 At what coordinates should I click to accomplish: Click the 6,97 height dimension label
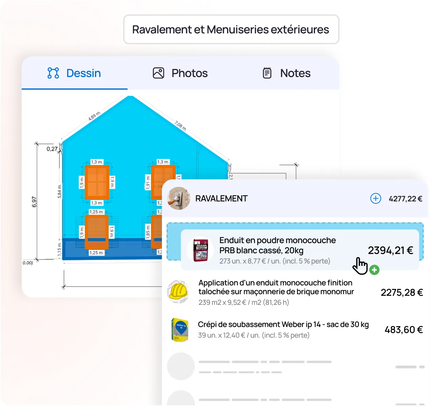34,202
